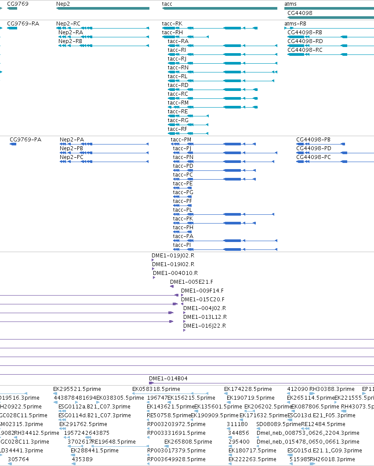
Task: Select EST EK180717.5prime
Action: tap(252, 451)
